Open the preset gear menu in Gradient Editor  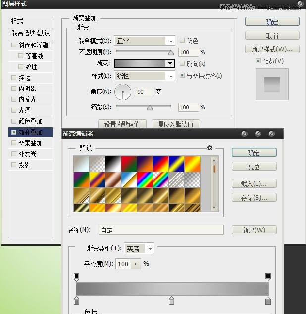pos(210,148)
